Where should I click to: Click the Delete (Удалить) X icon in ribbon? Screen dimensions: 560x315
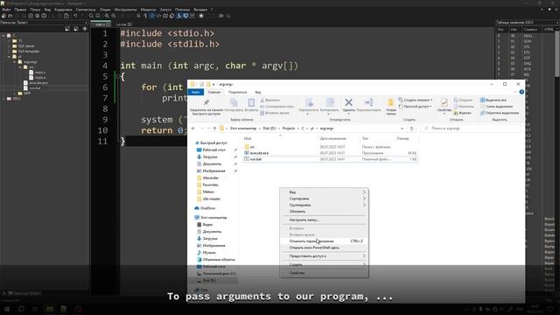click(348, 102)
